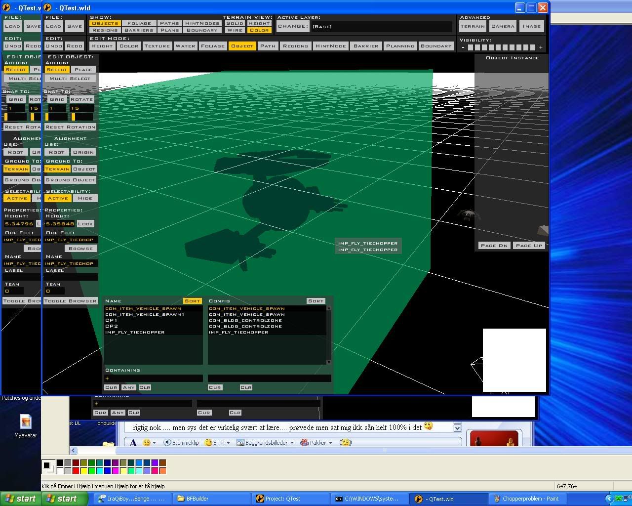Increase visibility with the plus button

(x=541, y=47)
